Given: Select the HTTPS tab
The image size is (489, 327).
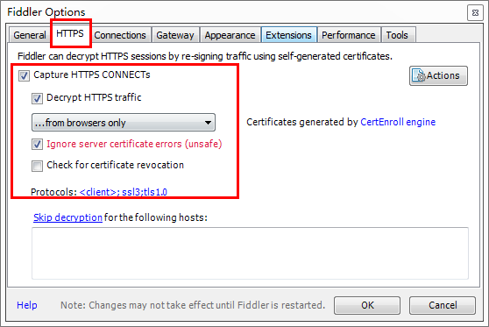Looking at the screenshot, I should pos(70,33).
